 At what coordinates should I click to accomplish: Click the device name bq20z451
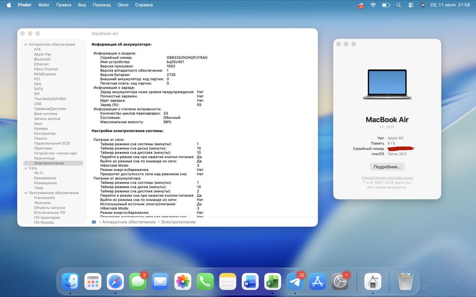point(175,62)
